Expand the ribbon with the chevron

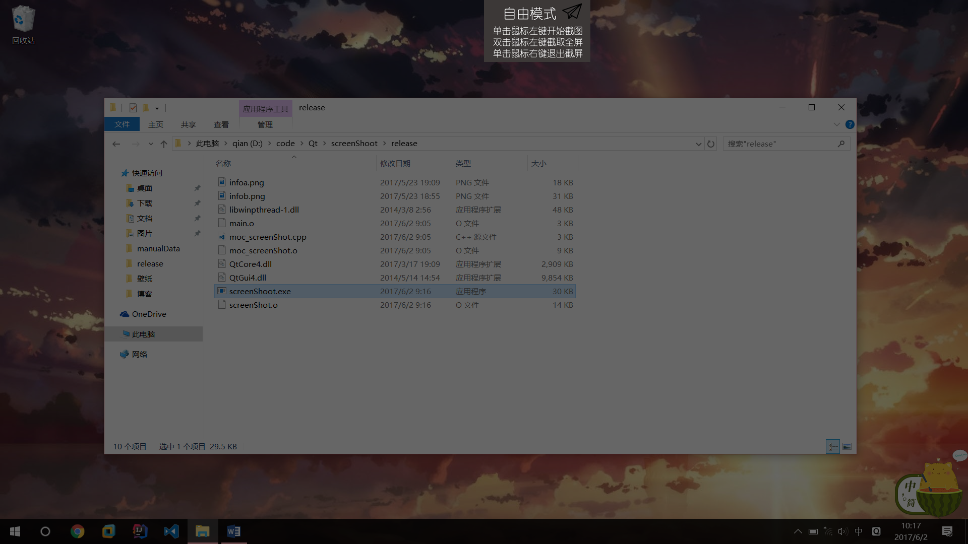837,124
